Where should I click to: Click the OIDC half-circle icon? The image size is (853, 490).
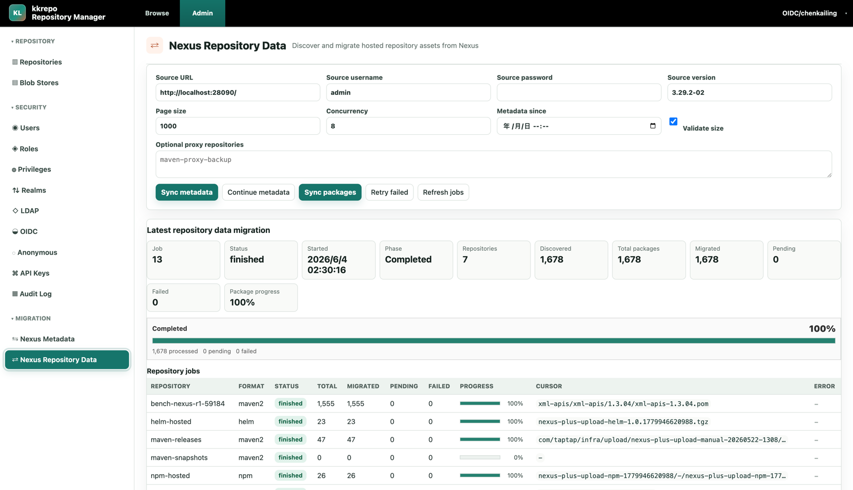15,231
